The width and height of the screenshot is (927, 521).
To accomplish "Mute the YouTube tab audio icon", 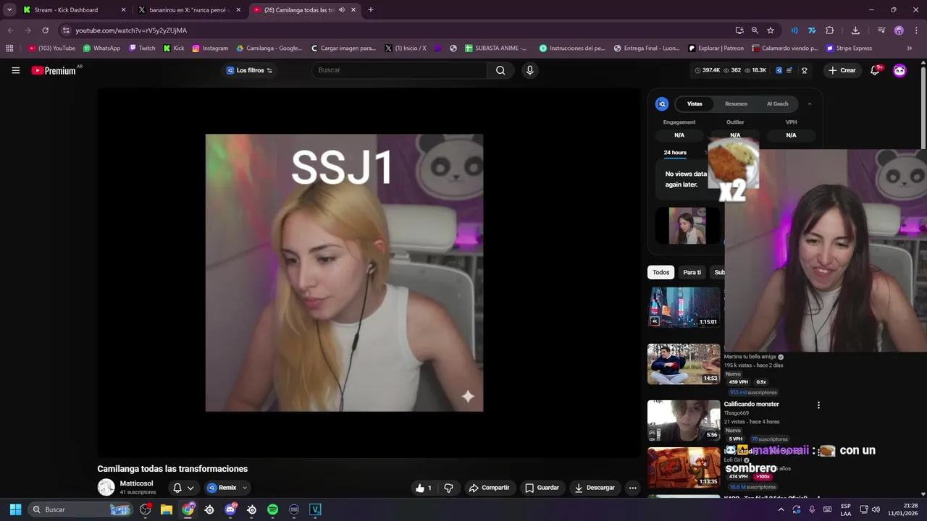I will [342, 10].
